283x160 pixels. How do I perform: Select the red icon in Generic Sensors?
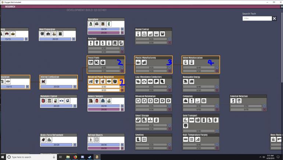pos(97,101)
